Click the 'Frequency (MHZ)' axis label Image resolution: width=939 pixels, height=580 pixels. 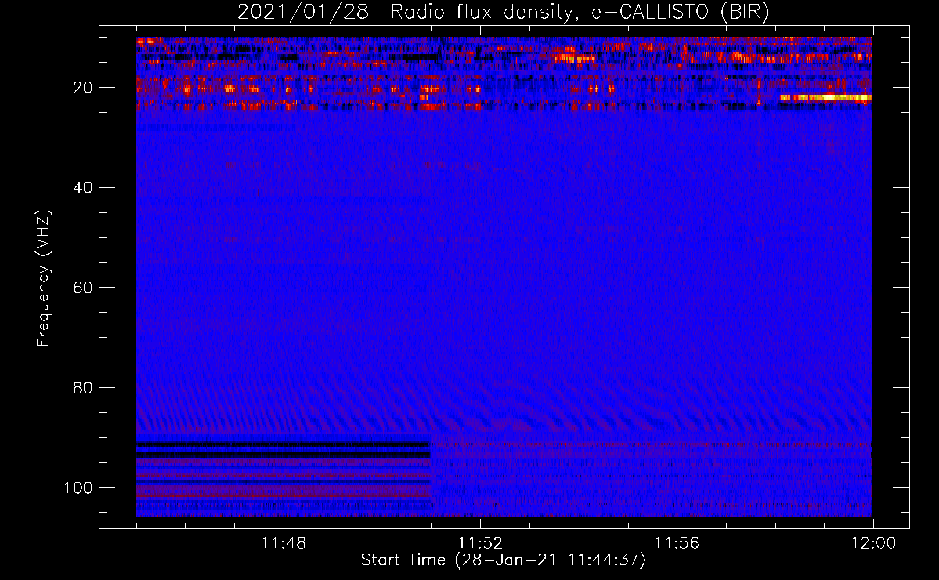tap(44, 278)
